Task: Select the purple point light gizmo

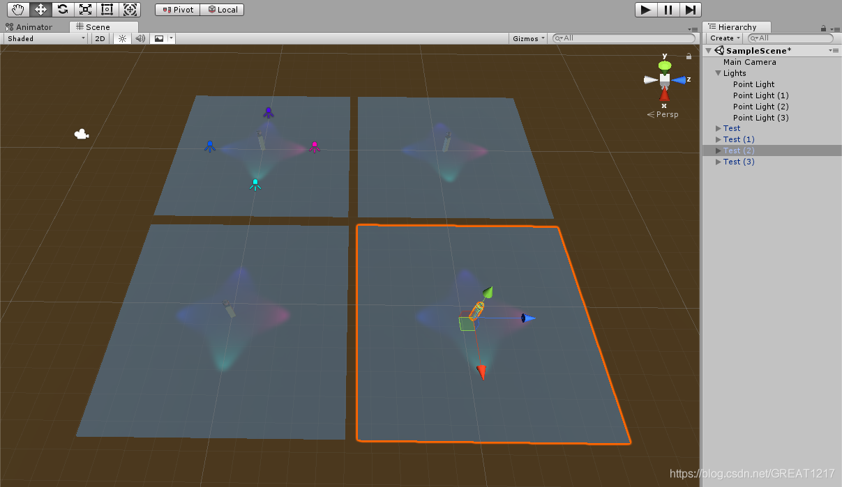Action: (268, 112)
